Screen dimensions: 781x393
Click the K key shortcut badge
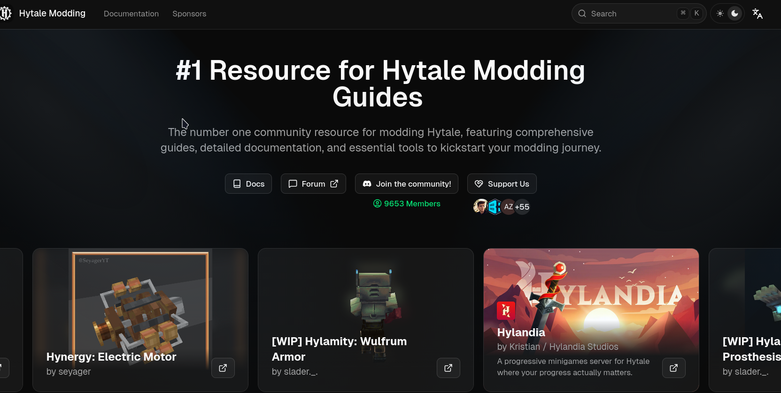click(x=697, y=13)
